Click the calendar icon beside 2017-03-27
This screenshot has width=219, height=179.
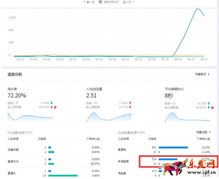pos(100,2)
